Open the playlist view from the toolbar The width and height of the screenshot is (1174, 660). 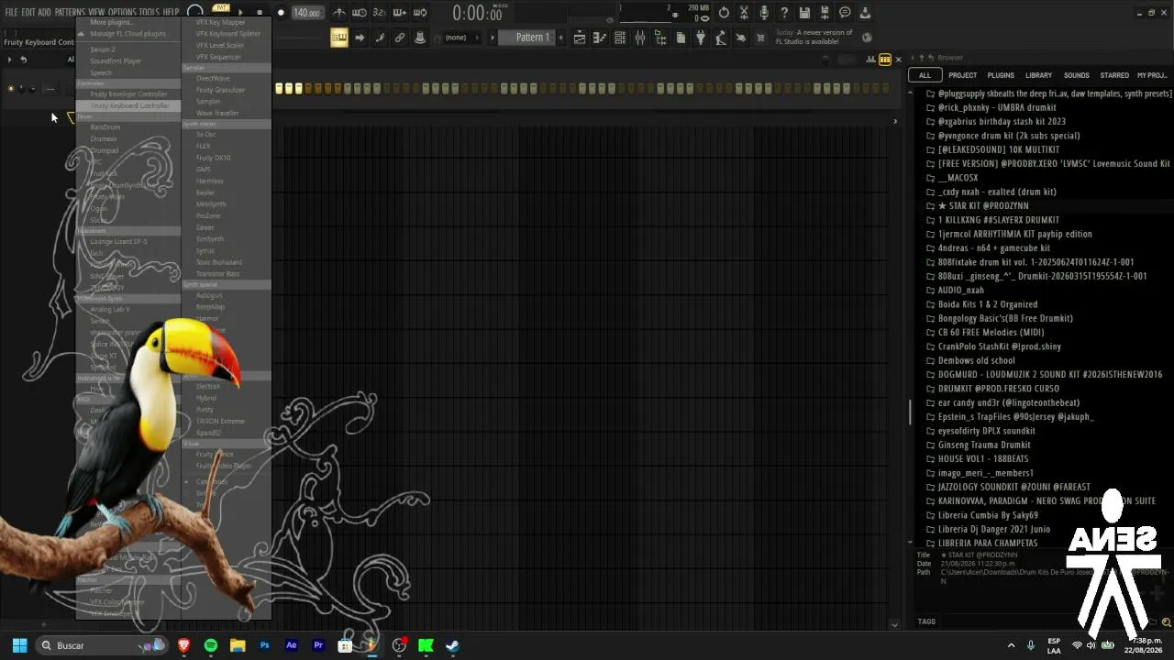coord(580,38)
